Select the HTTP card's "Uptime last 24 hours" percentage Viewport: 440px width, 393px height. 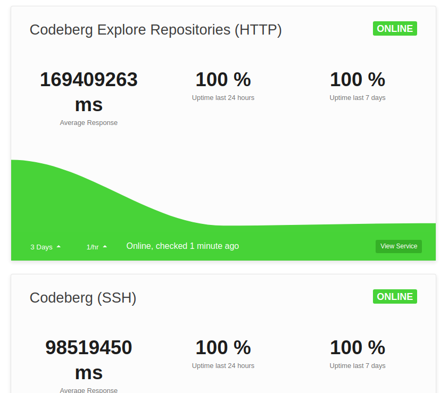point(223,80)
